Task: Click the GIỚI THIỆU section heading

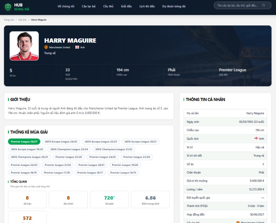Action: 20,99
